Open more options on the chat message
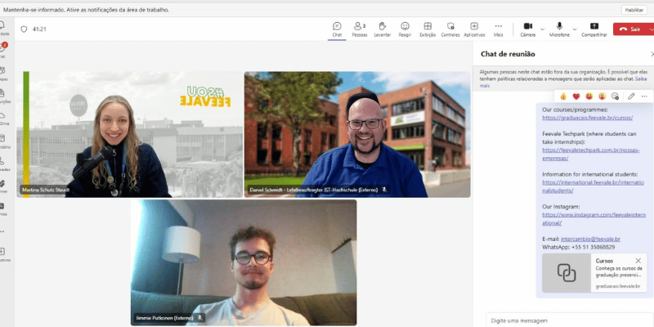Image resolution: width=654 pixels, height=327 pixels. pos(643,96)
